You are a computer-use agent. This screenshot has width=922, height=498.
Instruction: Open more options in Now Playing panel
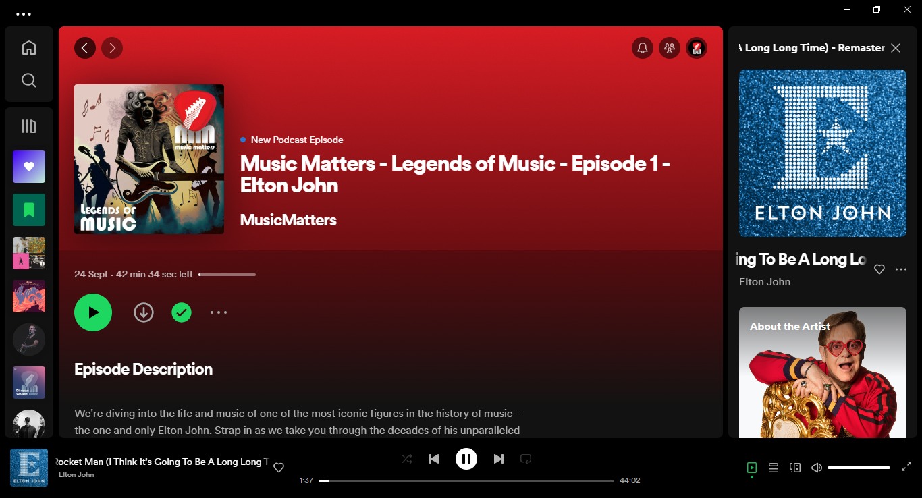point(901,269)
